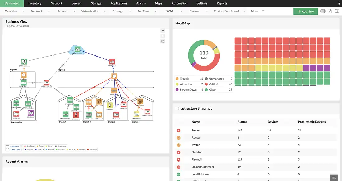Open the slideshow display icon near Add New
The height and width of the screenshot is (181, 342).
322,11
